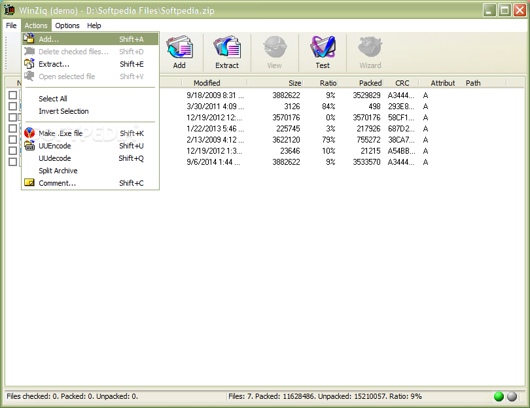This screenshot has width=530, height=408.
Task: Click the UUEncode menu icon
Action: (29, 146)
